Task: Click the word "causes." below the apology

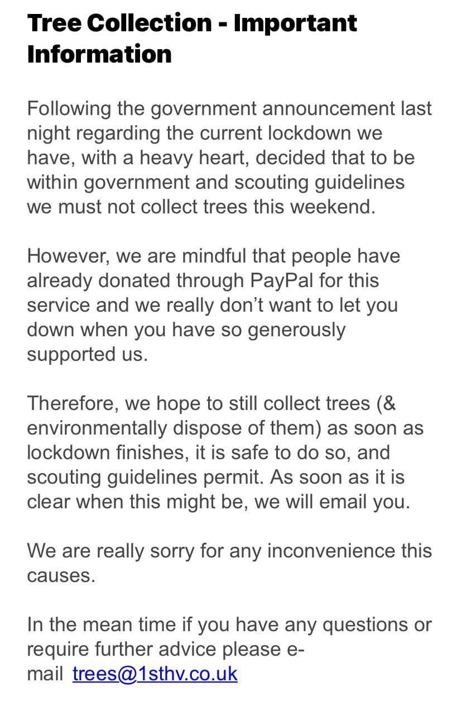Action: pos(61,575)
